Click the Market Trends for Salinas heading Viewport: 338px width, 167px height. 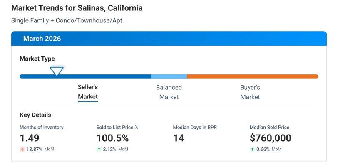[x=77, y=8]
